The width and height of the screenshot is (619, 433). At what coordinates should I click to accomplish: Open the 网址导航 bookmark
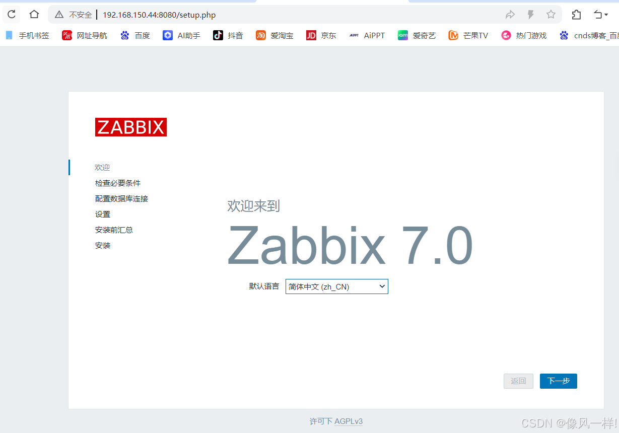pos(85,35)
